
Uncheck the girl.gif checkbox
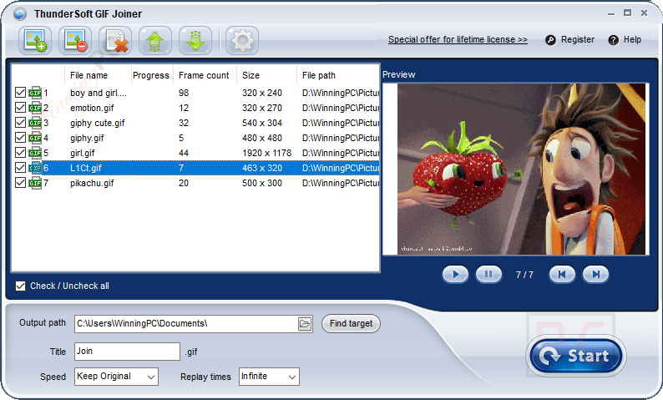pos(20,152)
